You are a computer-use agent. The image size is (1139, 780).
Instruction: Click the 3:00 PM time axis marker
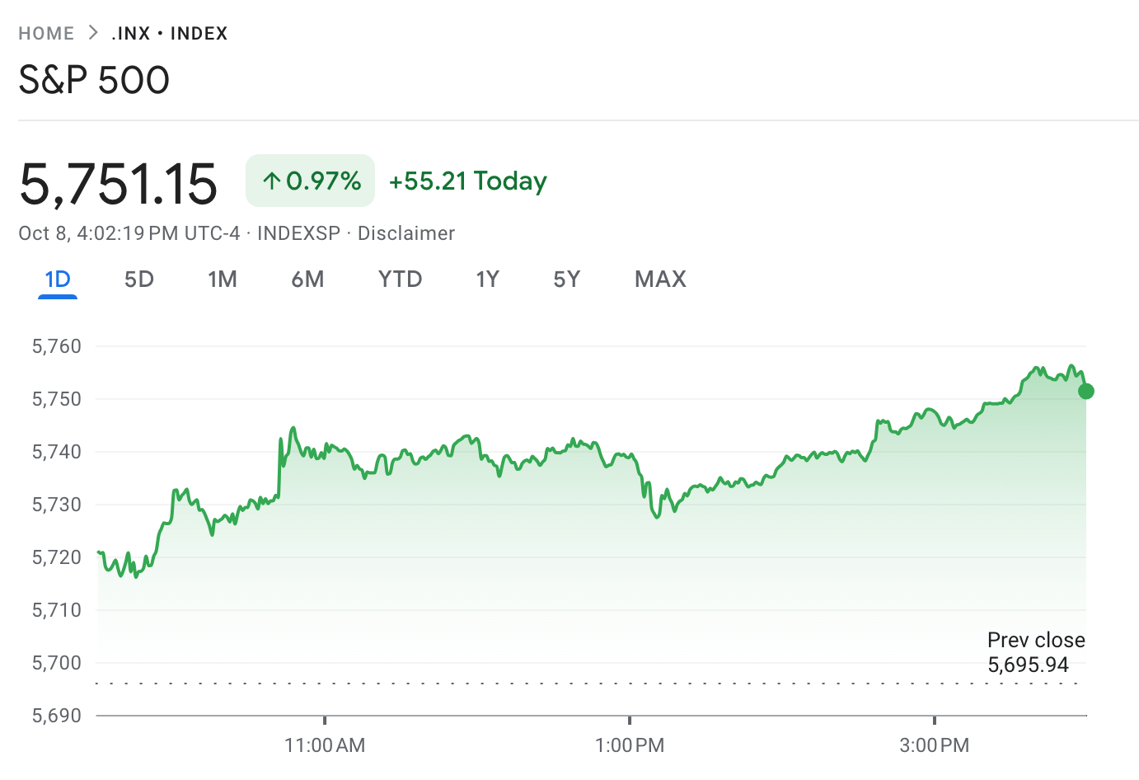pyautogui.click(x=935, y=745)
